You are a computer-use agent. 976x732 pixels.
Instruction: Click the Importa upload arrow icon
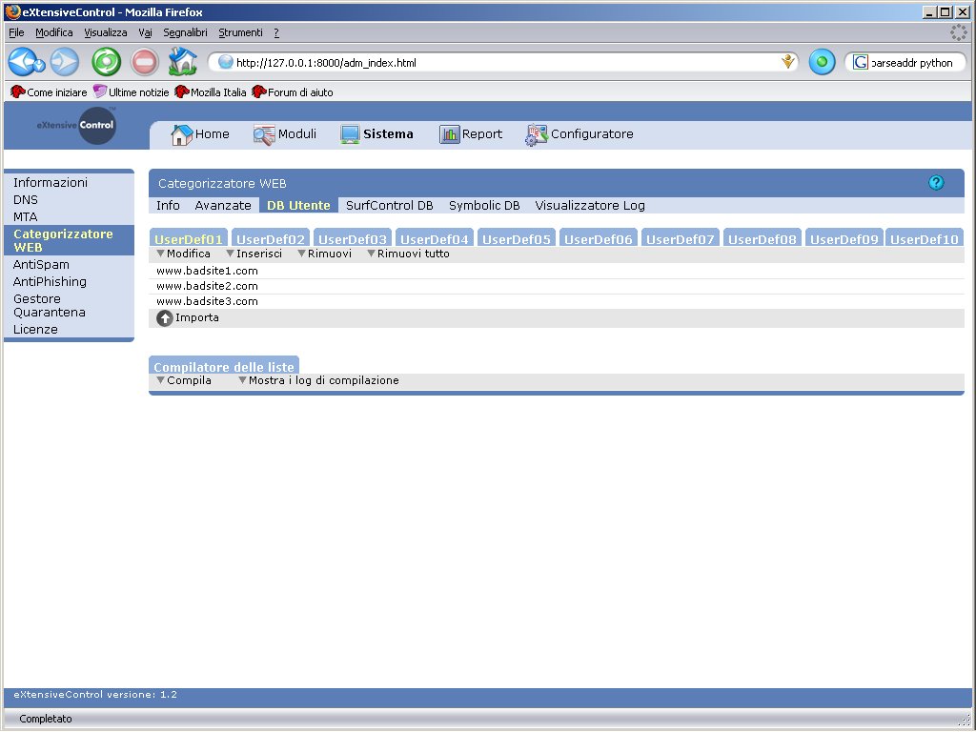click(x=165, y=318)
